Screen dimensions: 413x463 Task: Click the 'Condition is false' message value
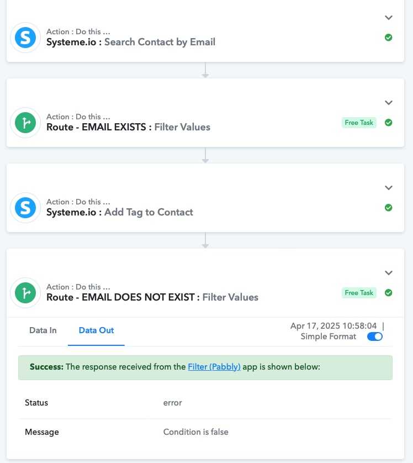click(195, 432)
